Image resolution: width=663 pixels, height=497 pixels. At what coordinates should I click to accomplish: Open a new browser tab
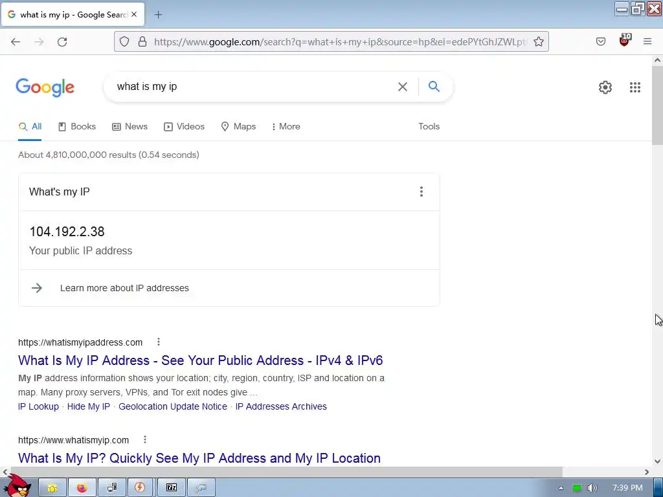point(158,15)
